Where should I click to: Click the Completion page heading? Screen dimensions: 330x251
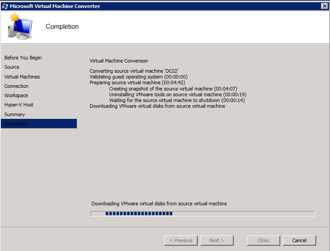click(62, 27)
